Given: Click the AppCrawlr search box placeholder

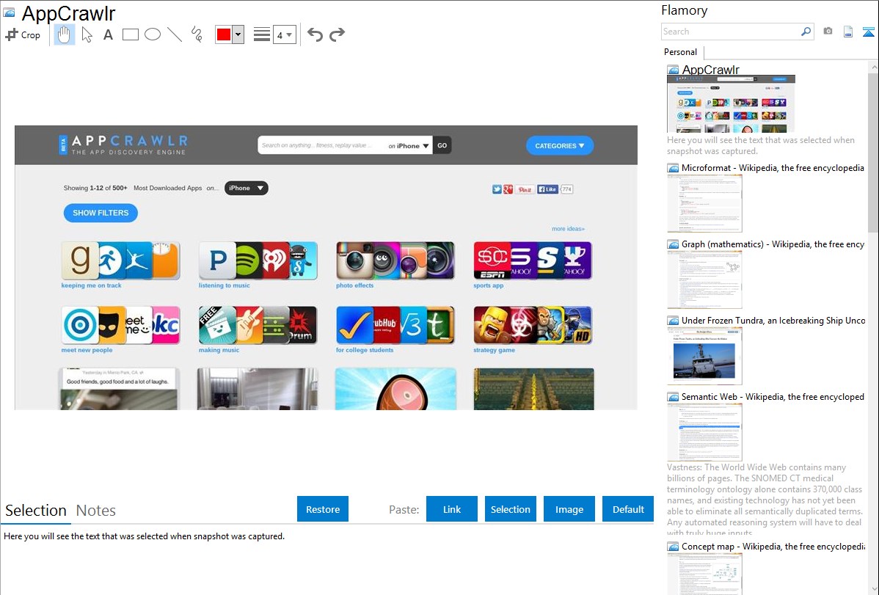Looking at the screenshot, I should [x=317, y=145].
